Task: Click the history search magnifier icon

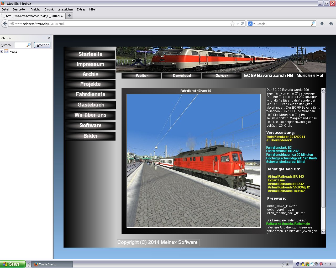Action: tap(29, 45)
